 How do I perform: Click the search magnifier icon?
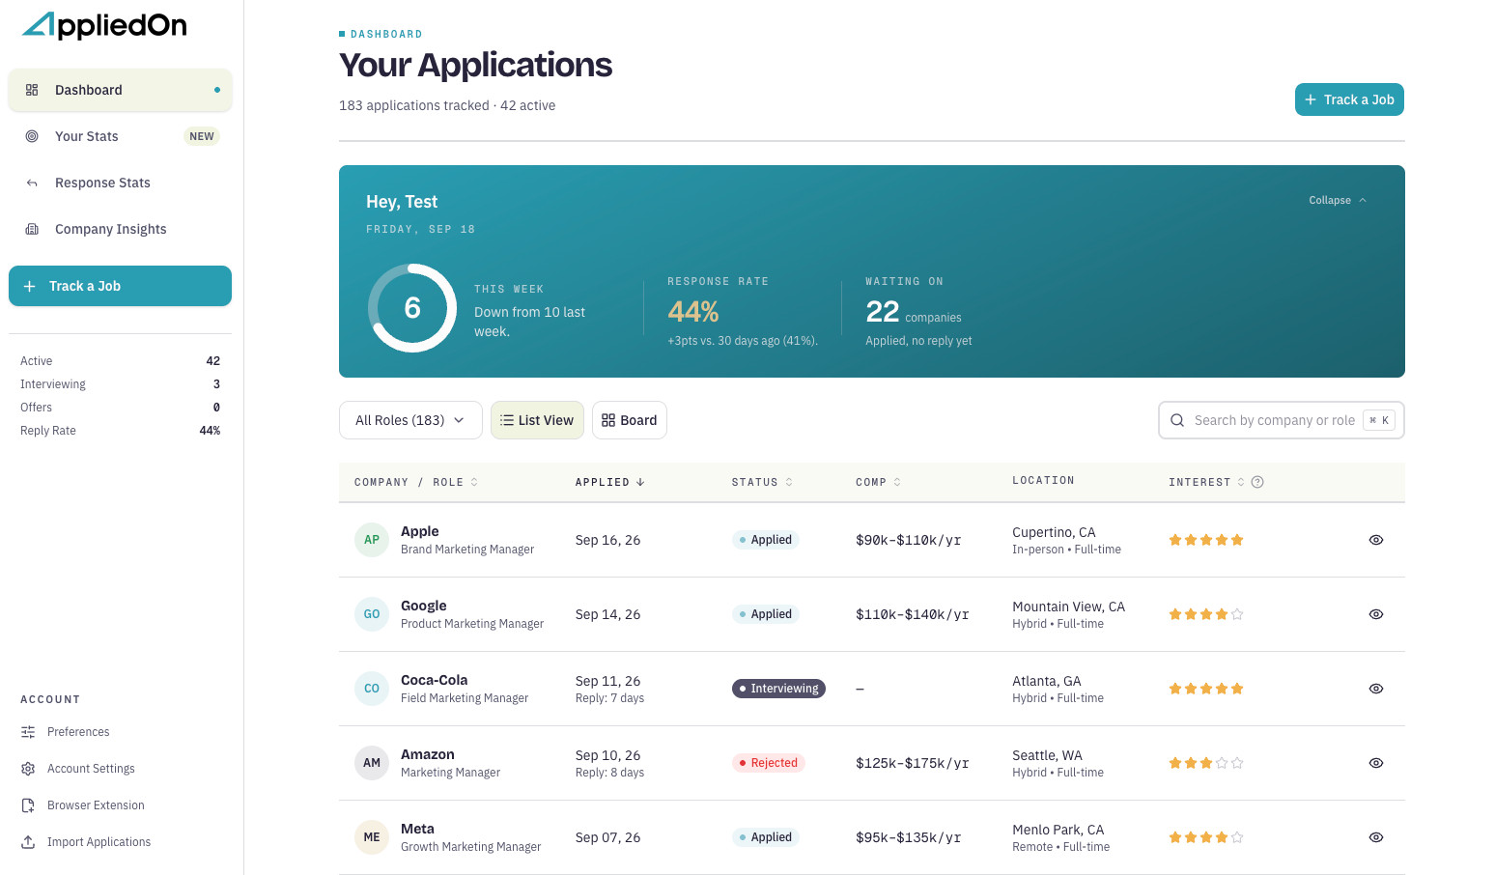(x=1177, y=420)
